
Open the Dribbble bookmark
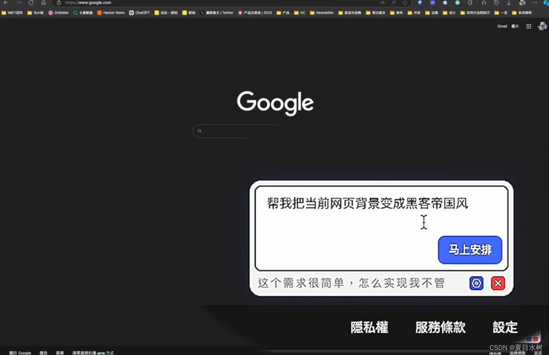pos(58,13)
